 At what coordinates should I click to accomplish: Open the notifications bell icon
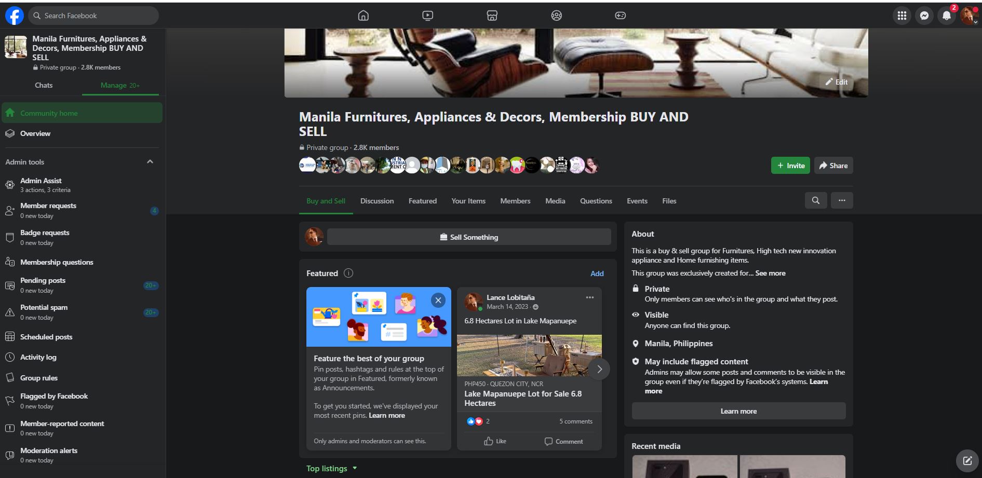pos(947,16)
